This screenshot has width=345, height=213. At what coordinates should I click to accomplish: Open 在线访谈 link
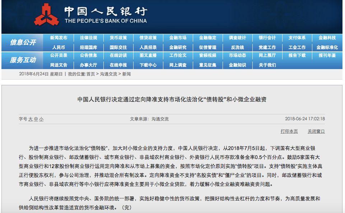118,55
